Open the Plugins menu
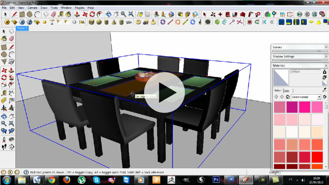329x185 pixels. (x=80, y=8)
